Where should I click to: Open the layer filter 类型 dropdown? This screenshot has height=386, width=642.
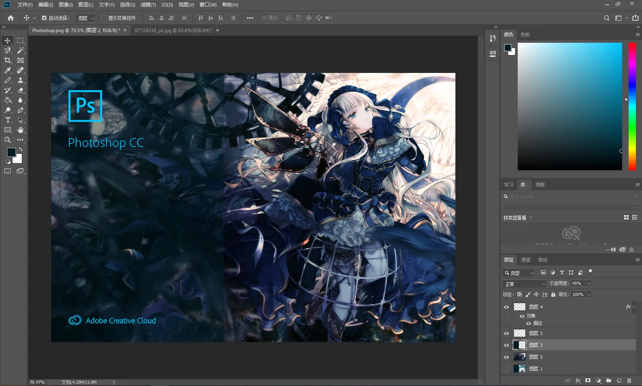518,273
